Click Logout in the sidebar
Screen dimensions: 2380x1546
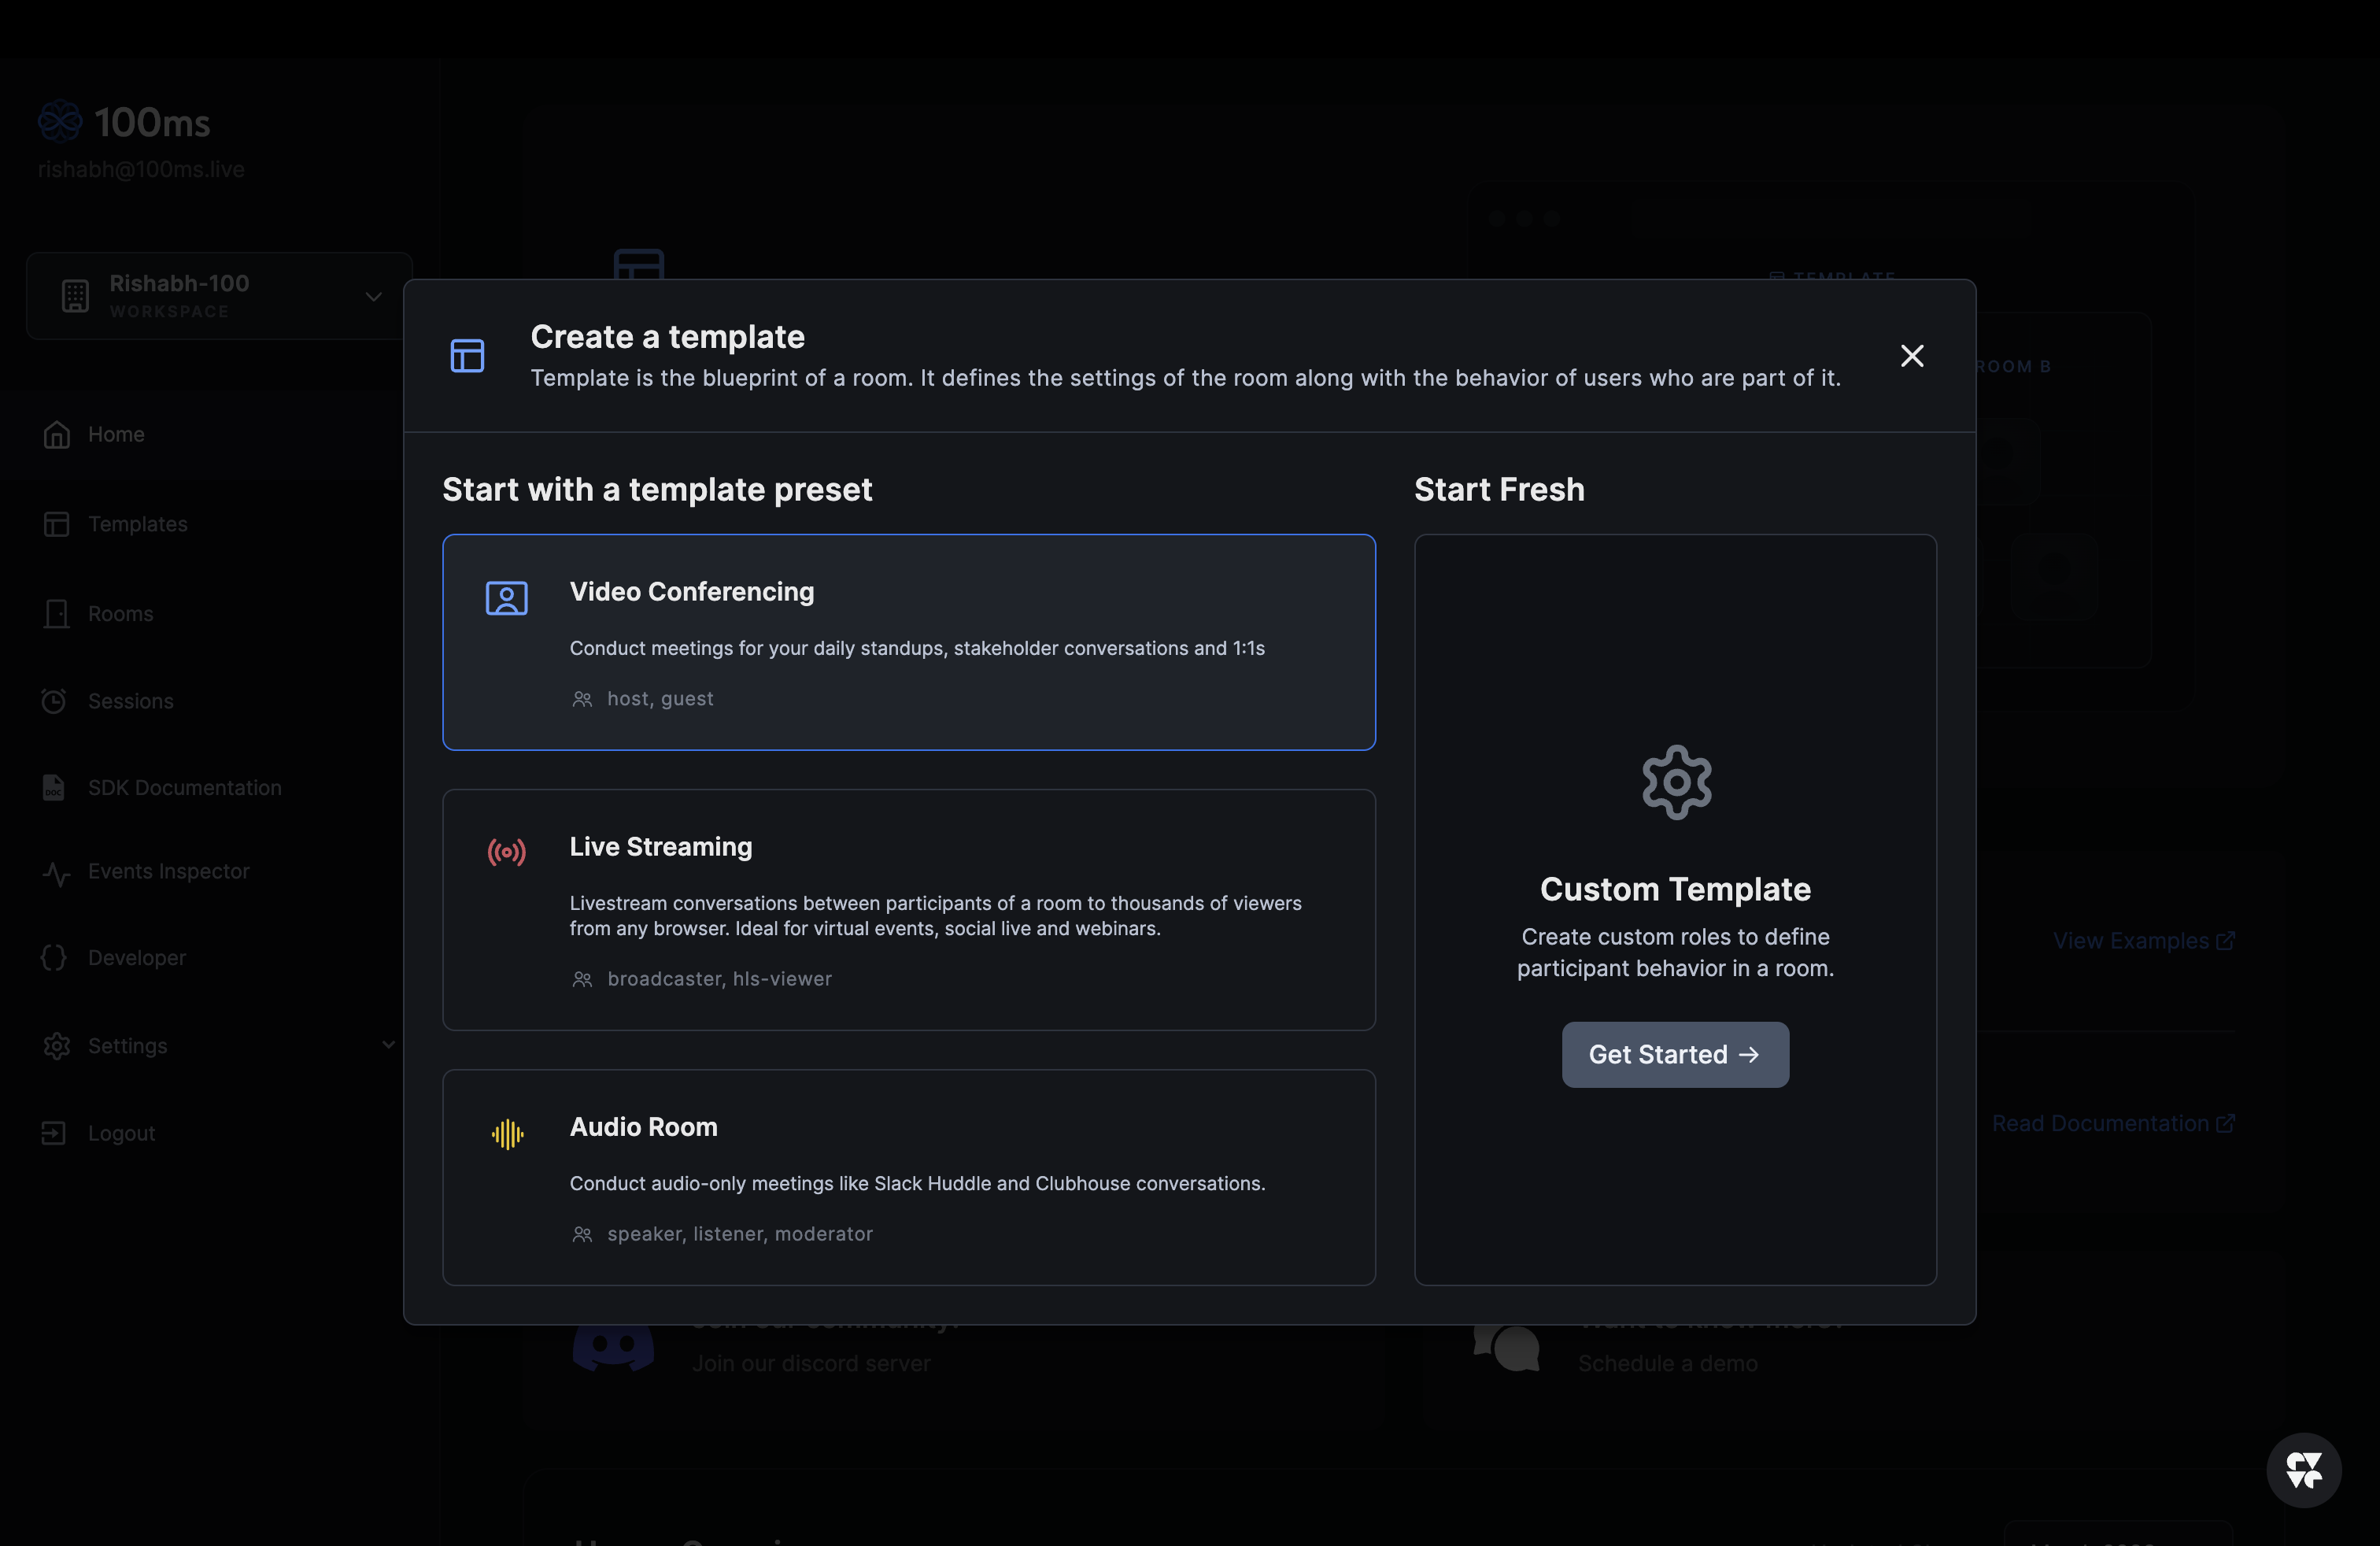121,1133
